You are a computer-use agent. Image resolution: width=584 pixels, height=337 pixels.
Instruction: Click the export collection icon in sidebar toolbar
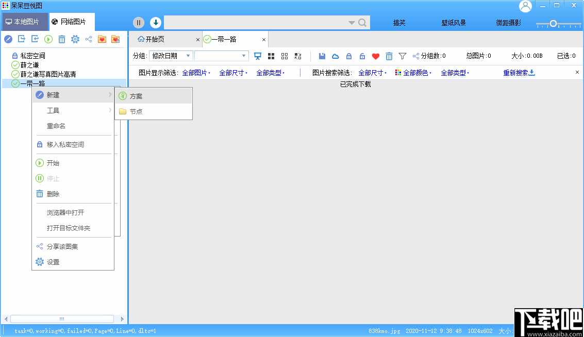(x=22, y=39)
